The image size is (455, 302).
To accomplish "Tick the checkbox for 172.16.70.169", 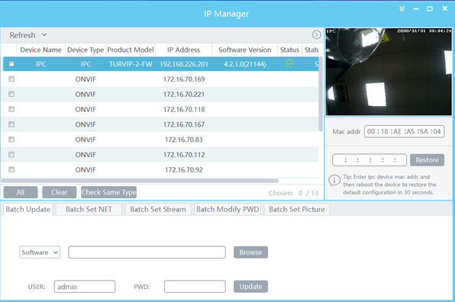I will pos(11,79).
